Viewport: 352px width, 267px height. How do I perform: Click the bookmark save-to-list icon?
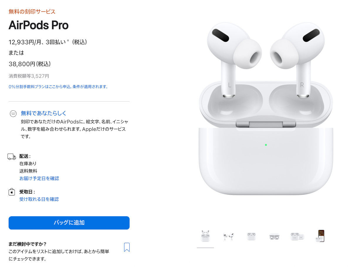pos(127,247)
